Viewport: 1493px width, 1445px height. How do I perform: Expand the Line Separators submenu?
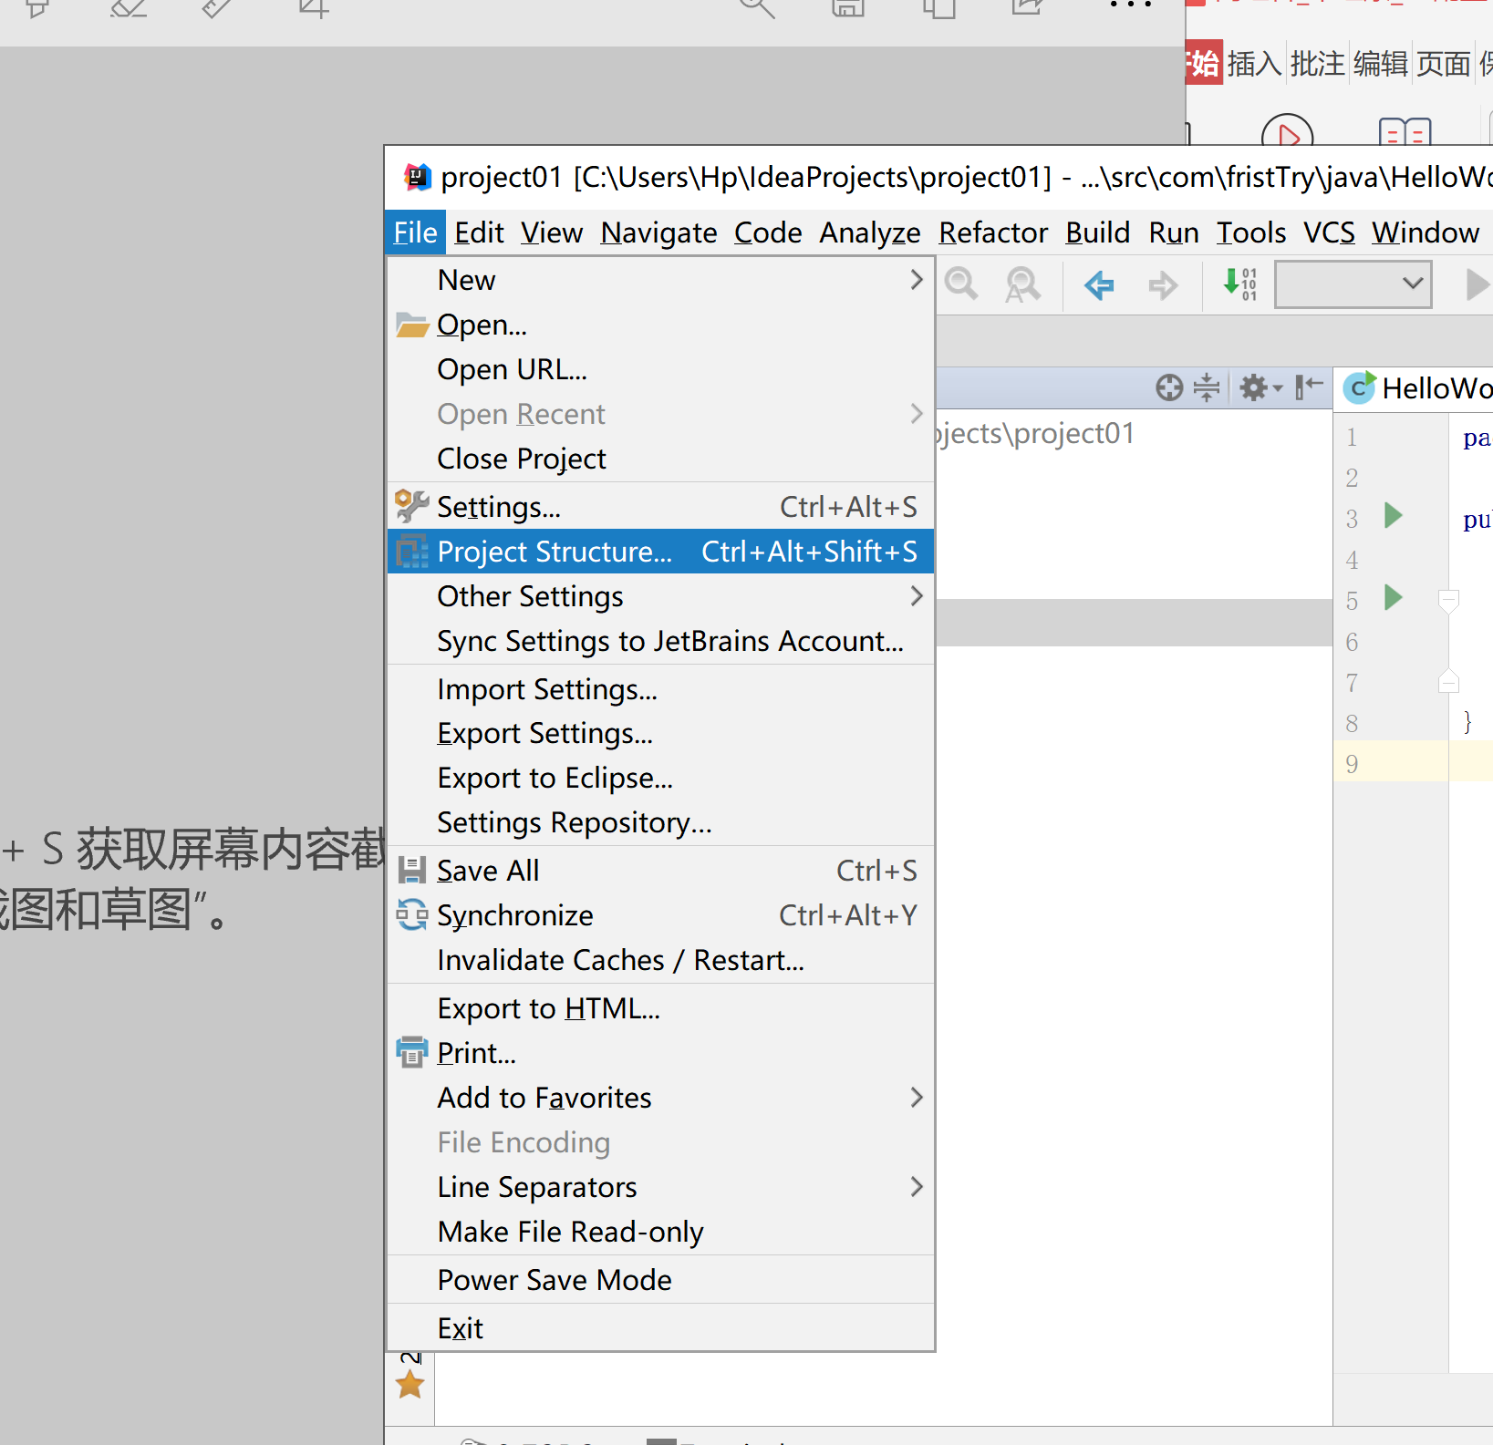tap(661, 1187)
